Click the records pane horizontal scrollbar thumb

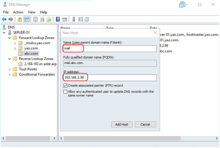tap(122, 138)
